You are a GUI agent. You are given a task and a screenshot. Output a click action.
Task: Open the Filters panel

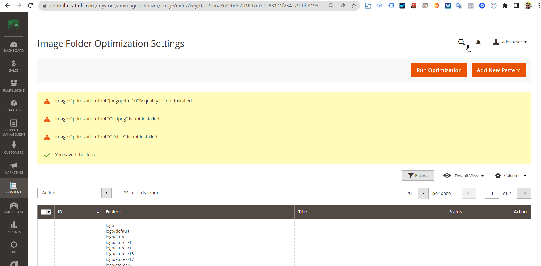coord(418,176)
